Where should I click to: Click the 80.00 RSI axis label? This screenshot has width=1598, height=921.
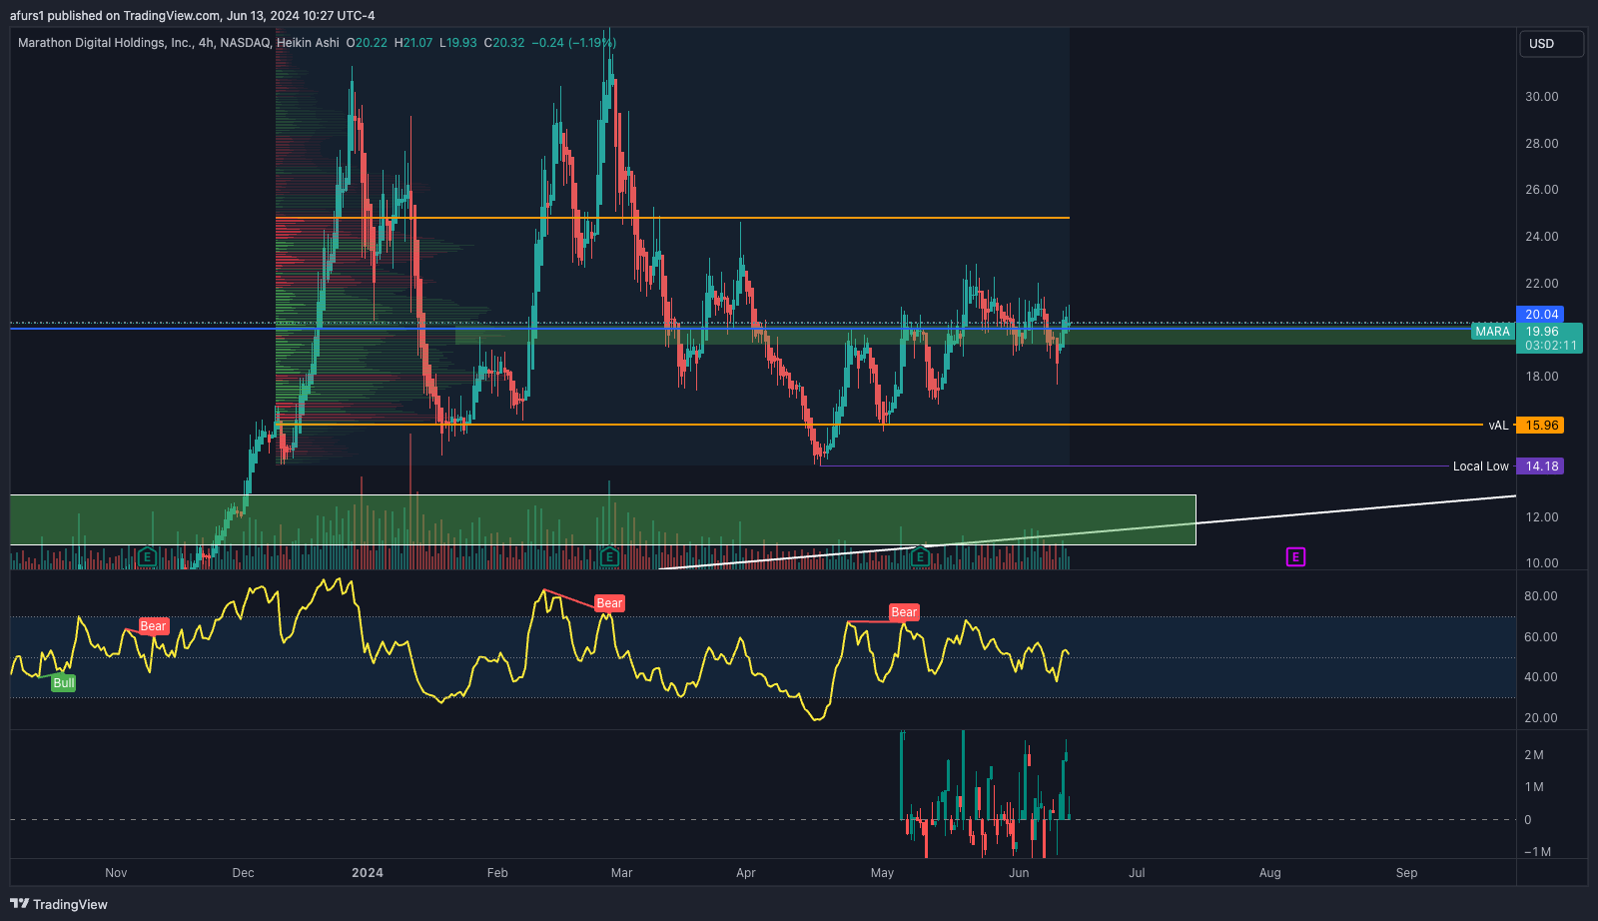[x=1541, y=596]
